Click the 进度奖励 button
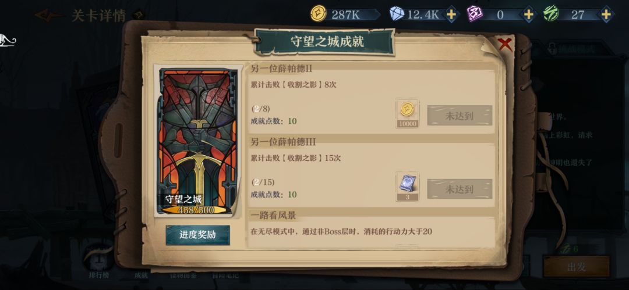Viewport: 629px width, 290px height. pyautogui.click(x=198, y=235)
